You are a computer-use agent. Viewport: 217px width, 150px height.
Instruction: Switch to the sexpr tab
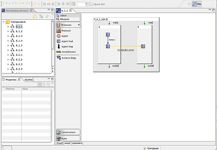[67, 143]
